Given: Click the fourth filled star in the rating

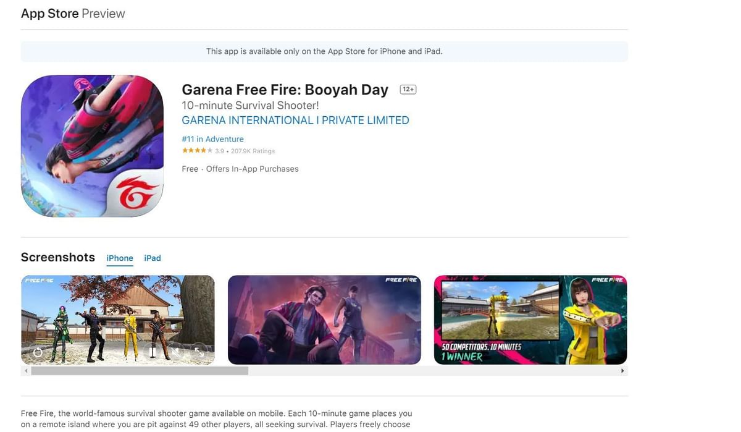Looking at the screenshot, I should coord(204,150).
